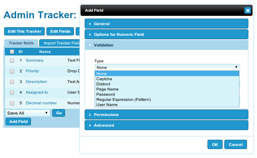Image resolution: width=257 pixels, height=158 pixels.
Task: Pick Page Name validation option
Action: pyautogui.click(x=107, y=89)
